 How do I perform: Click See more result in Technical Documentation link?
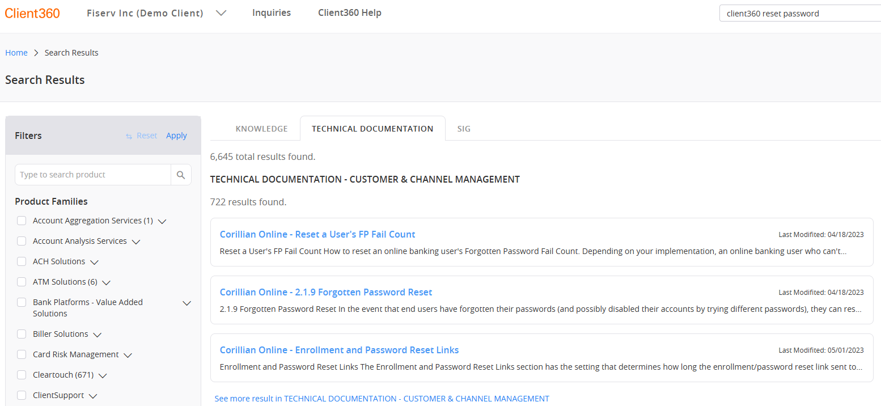point(382,399)
